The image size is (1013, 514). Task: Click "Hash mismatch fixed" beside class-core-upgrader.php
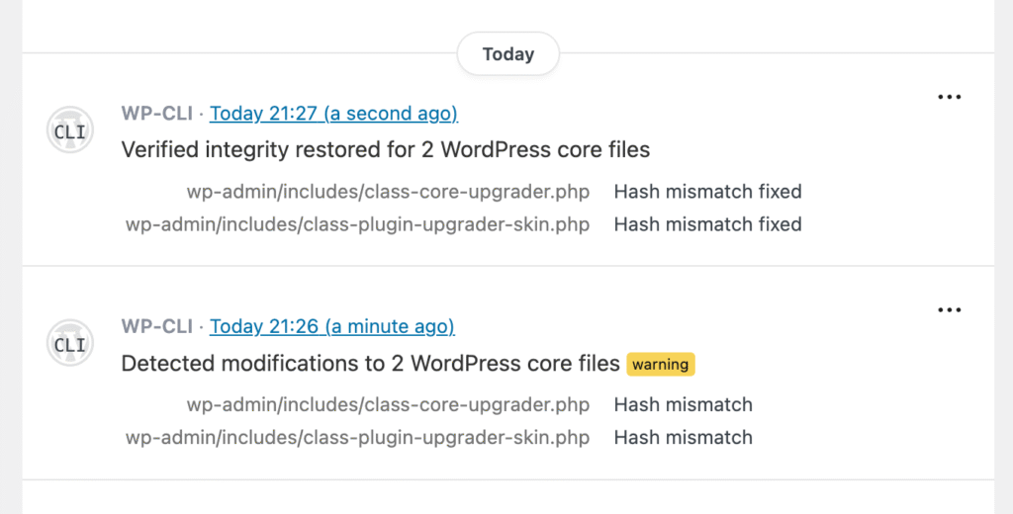pyautogui.click(x=707, y=192)
